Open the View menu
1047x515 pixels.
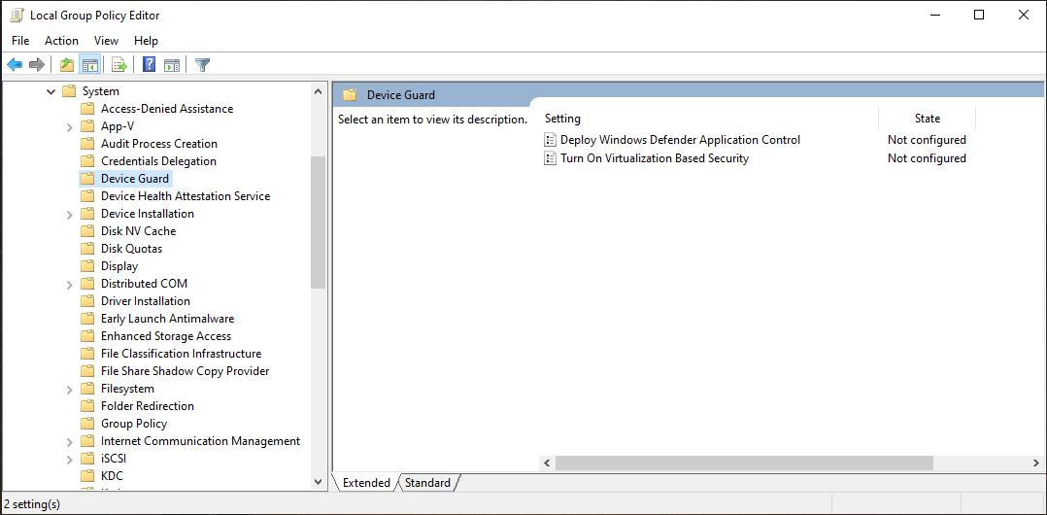[x=106, y=41]
